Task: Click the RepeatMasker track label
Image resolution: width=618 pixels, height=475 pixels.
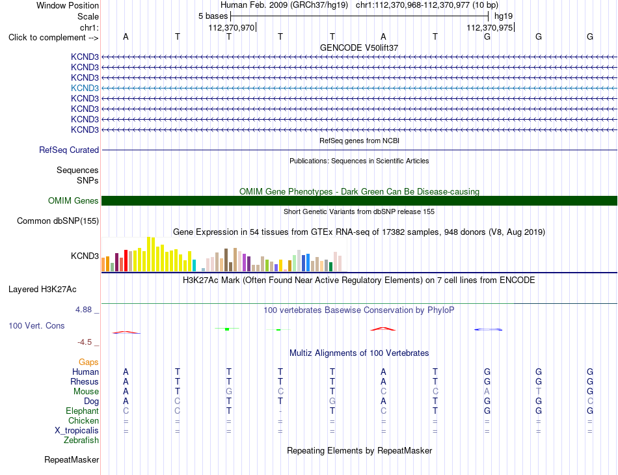Action: pyautogui.click(x=72, y=460)
